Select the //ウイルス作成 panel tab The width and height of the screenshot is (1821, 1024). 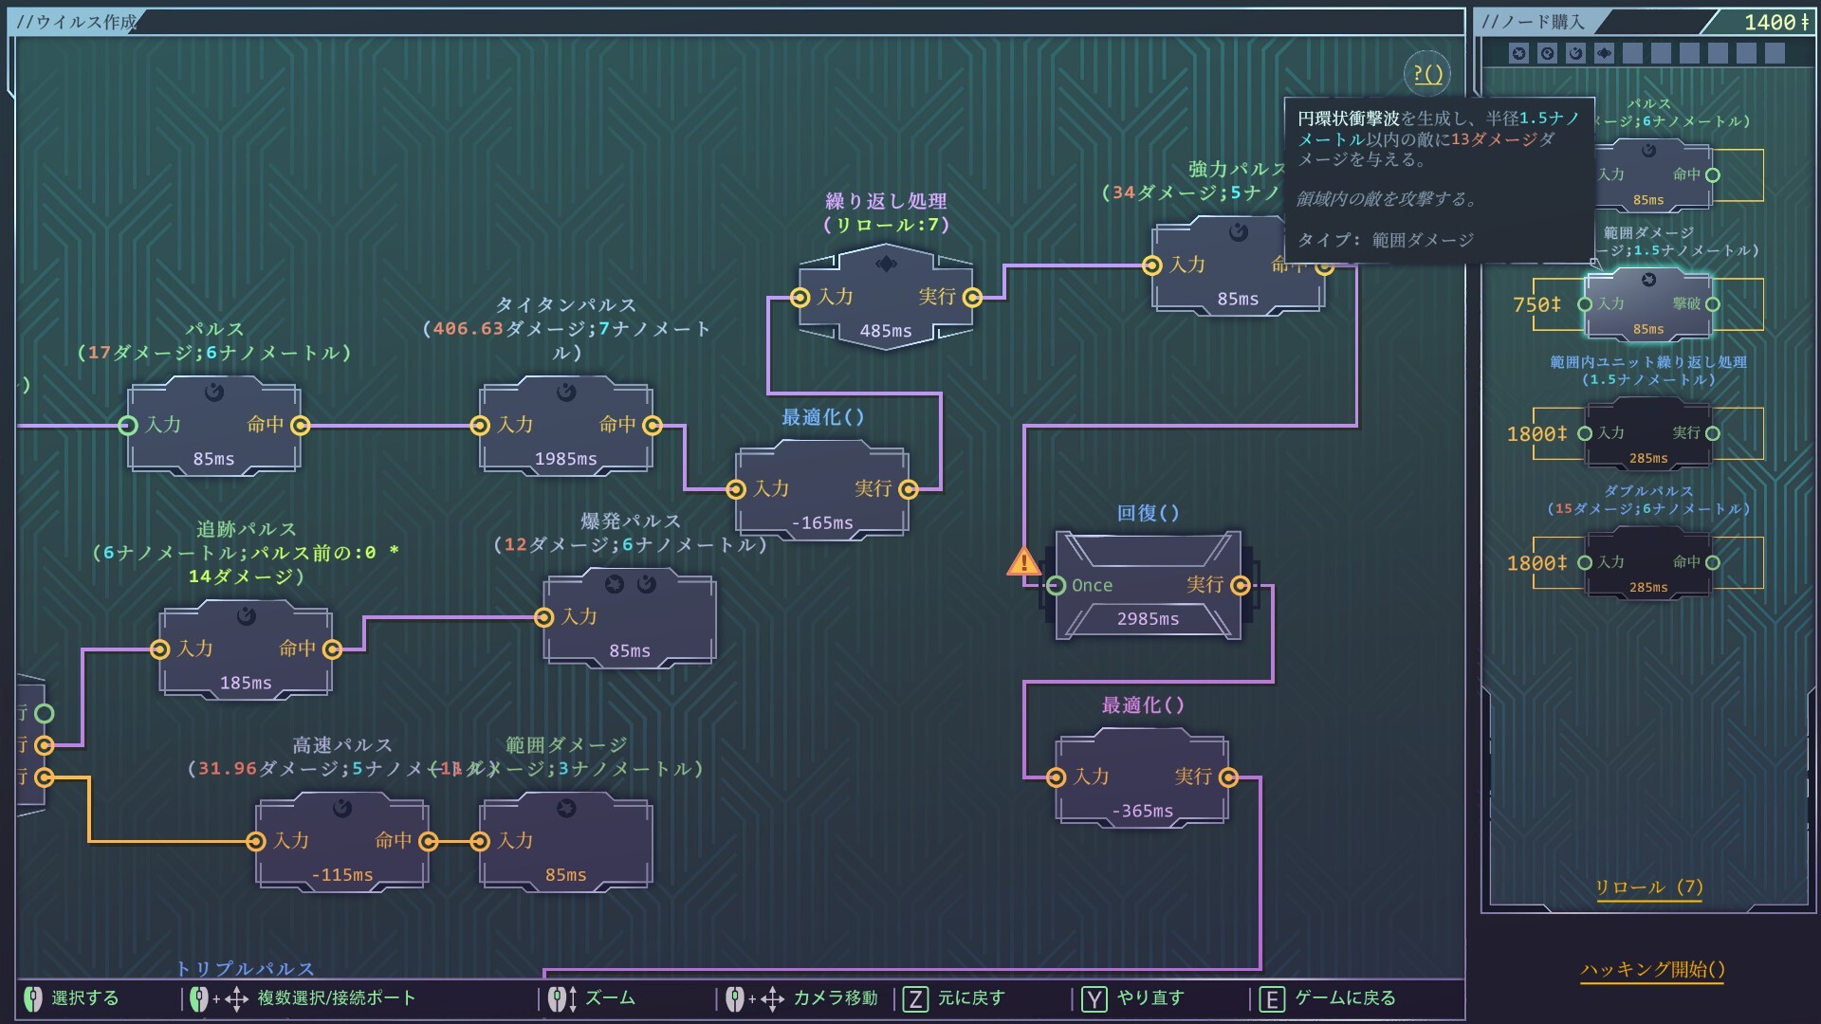tap(77, 22)
